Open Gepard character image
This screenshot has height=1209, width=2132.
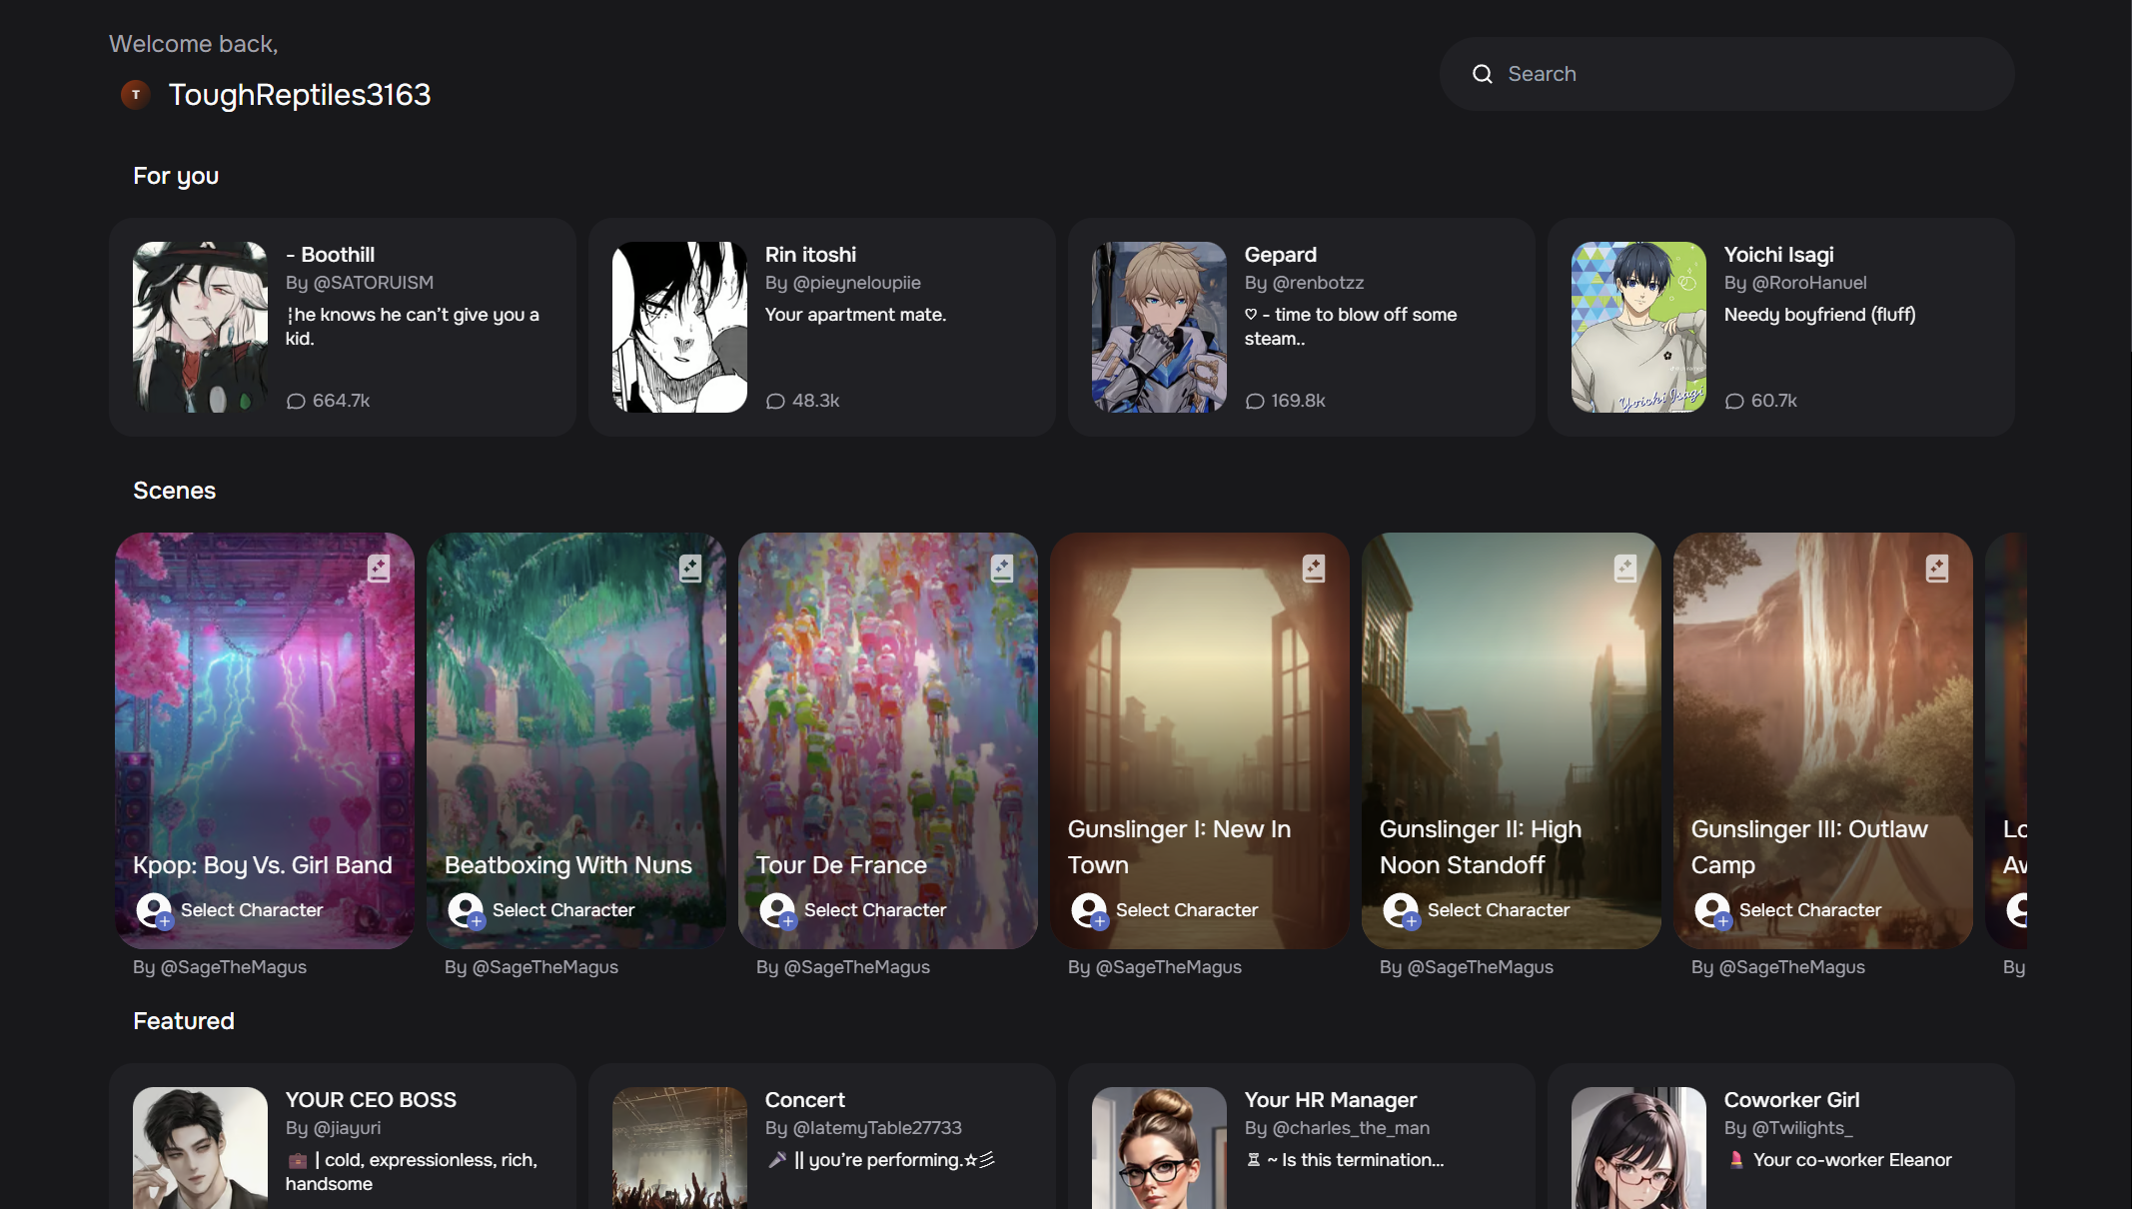coord(1159,327)
